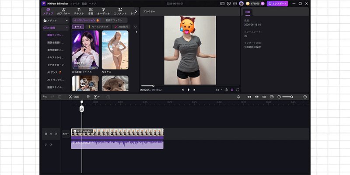Start voice recording with microphone icon

(x=238, y=97)
